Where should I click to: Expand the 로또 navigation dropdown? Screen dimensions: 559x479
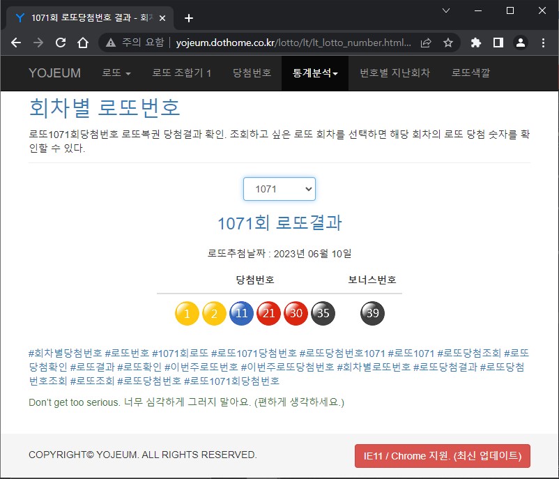[116, 73]
